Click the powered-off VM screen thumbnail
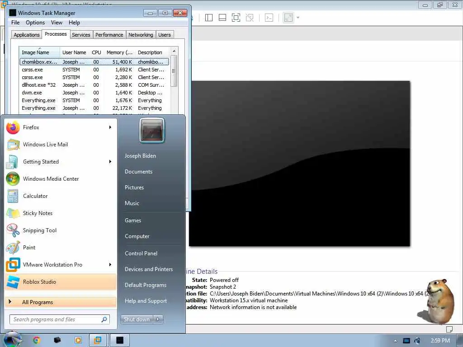Screen dimensions: 463x347 tap(299, 164)
